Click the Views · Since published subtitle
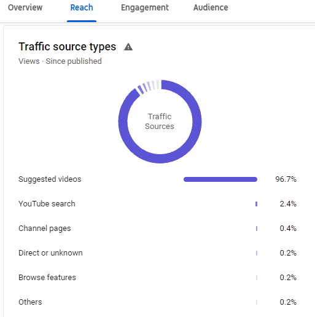The height and width of the screenshot is (317, 315). (x=60, y=61)
